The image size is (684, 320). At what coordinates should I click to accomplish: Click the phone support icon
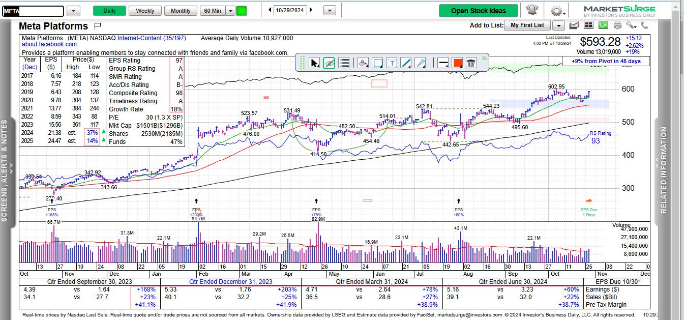(x=645, y=25)
